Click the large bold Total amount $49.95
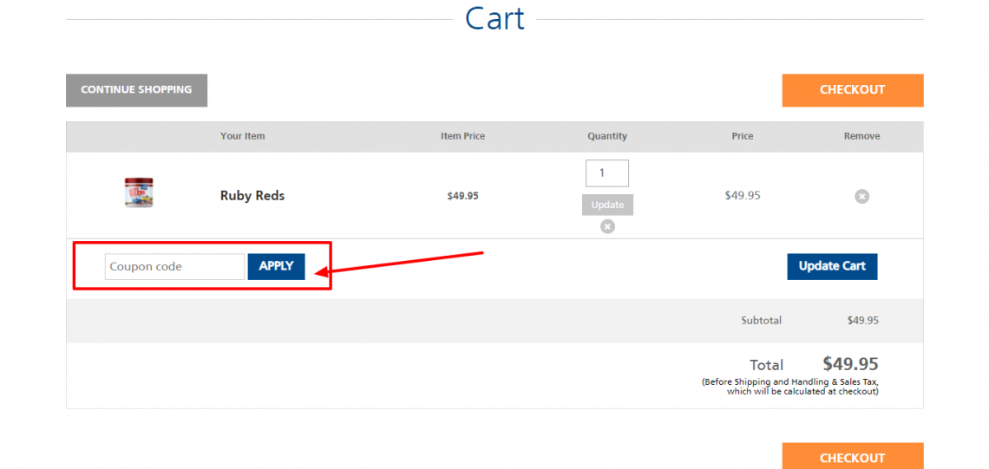 (x=850, y=364)
